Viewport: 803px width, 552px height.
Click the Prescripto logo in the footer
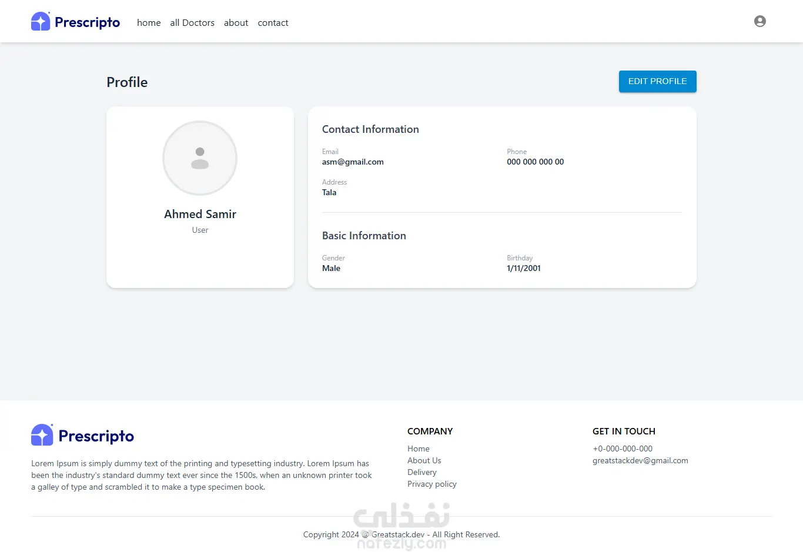82,436
